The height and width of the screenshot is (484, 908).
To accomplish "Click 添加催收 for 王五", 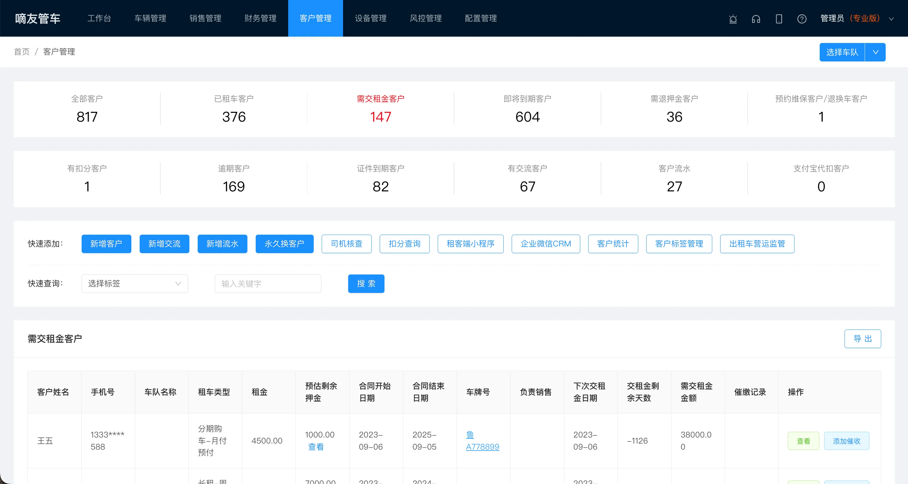I will (x=847, y=441).
